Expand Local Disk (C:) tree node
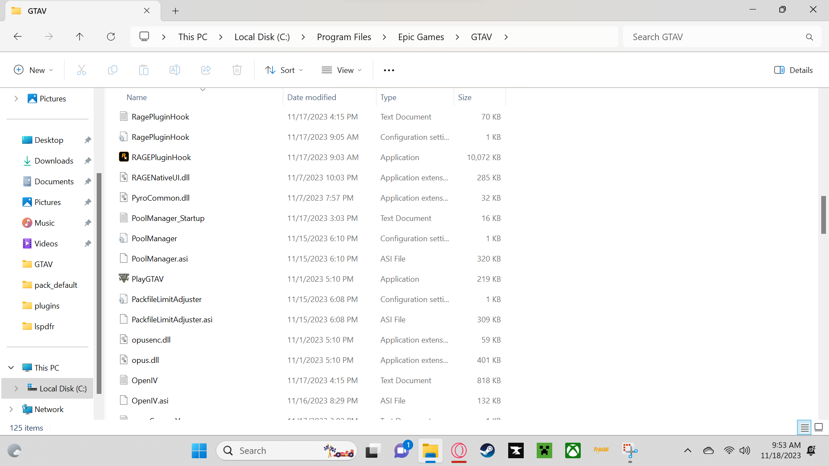The image size is (829, 466). point(16,388)
